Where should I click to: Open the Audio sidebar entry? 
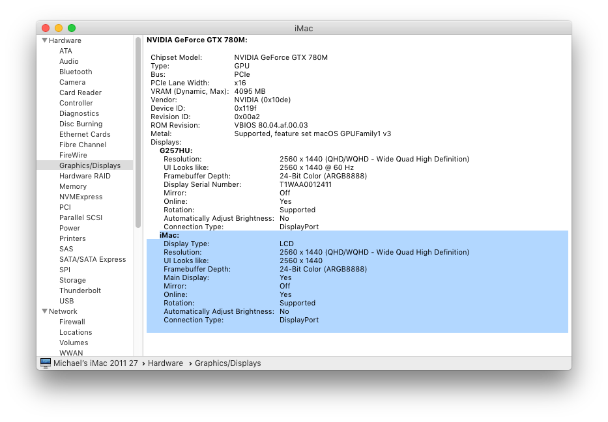[68, 61]
